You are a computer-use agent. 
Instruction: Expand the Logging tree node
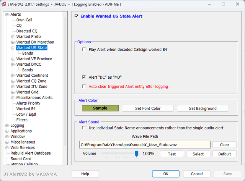click(7, 126)
